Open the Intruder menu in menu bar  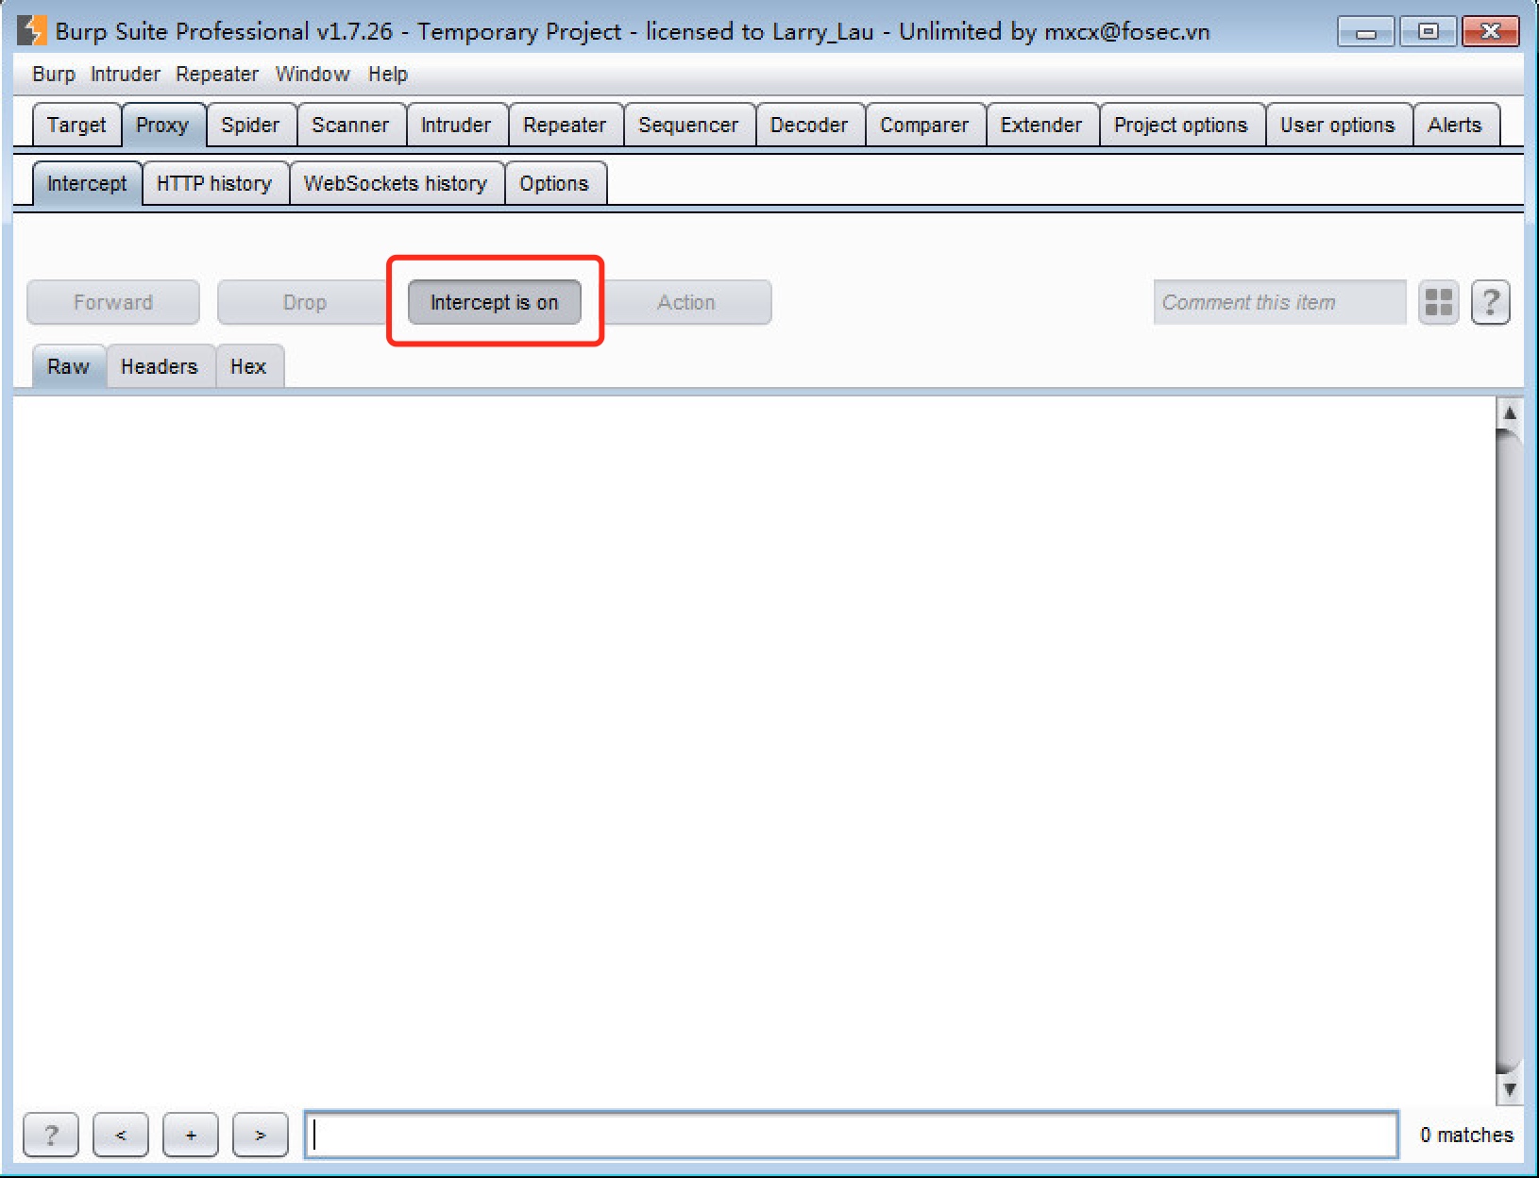click(126, 74)
